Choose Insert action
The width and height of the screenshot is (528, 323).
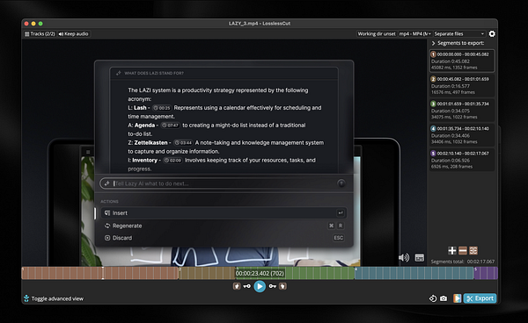pyautogui.click(x=224, y=213)
